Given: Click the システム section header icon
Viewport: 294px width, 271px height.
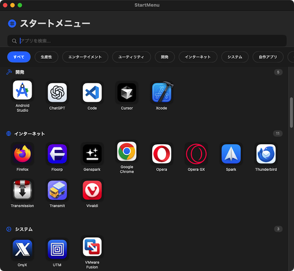Looking at the screenshot, I should point(9,229).
